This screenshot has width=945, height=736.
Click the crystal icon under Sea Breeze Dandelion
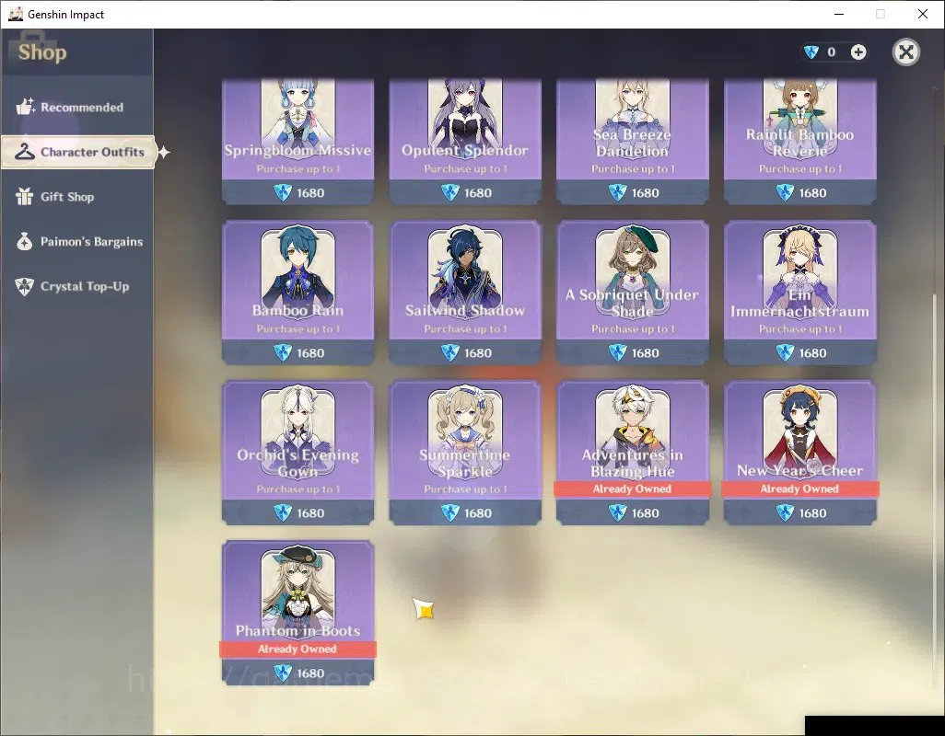[x=618, y=192]
